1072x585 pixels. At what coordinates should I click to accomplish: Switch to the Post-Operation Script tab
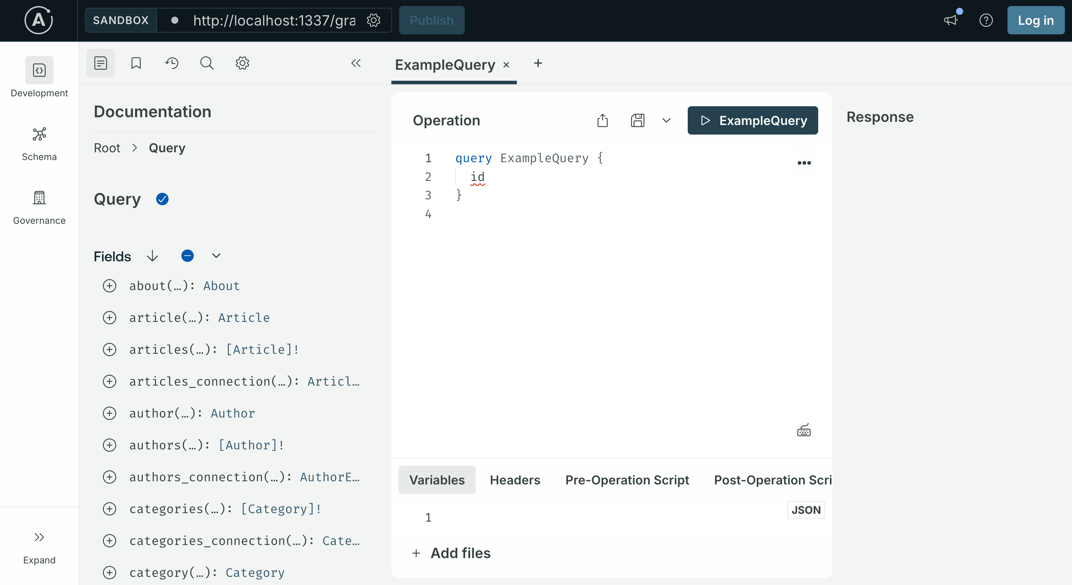[773, 480]
